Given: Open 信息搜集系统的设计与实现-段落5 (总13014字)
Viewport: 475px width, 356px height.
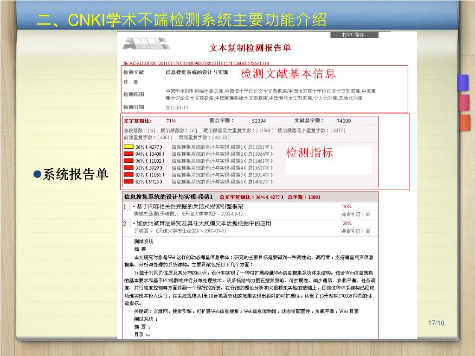Looking at the screenshot, I should (222, 175).
